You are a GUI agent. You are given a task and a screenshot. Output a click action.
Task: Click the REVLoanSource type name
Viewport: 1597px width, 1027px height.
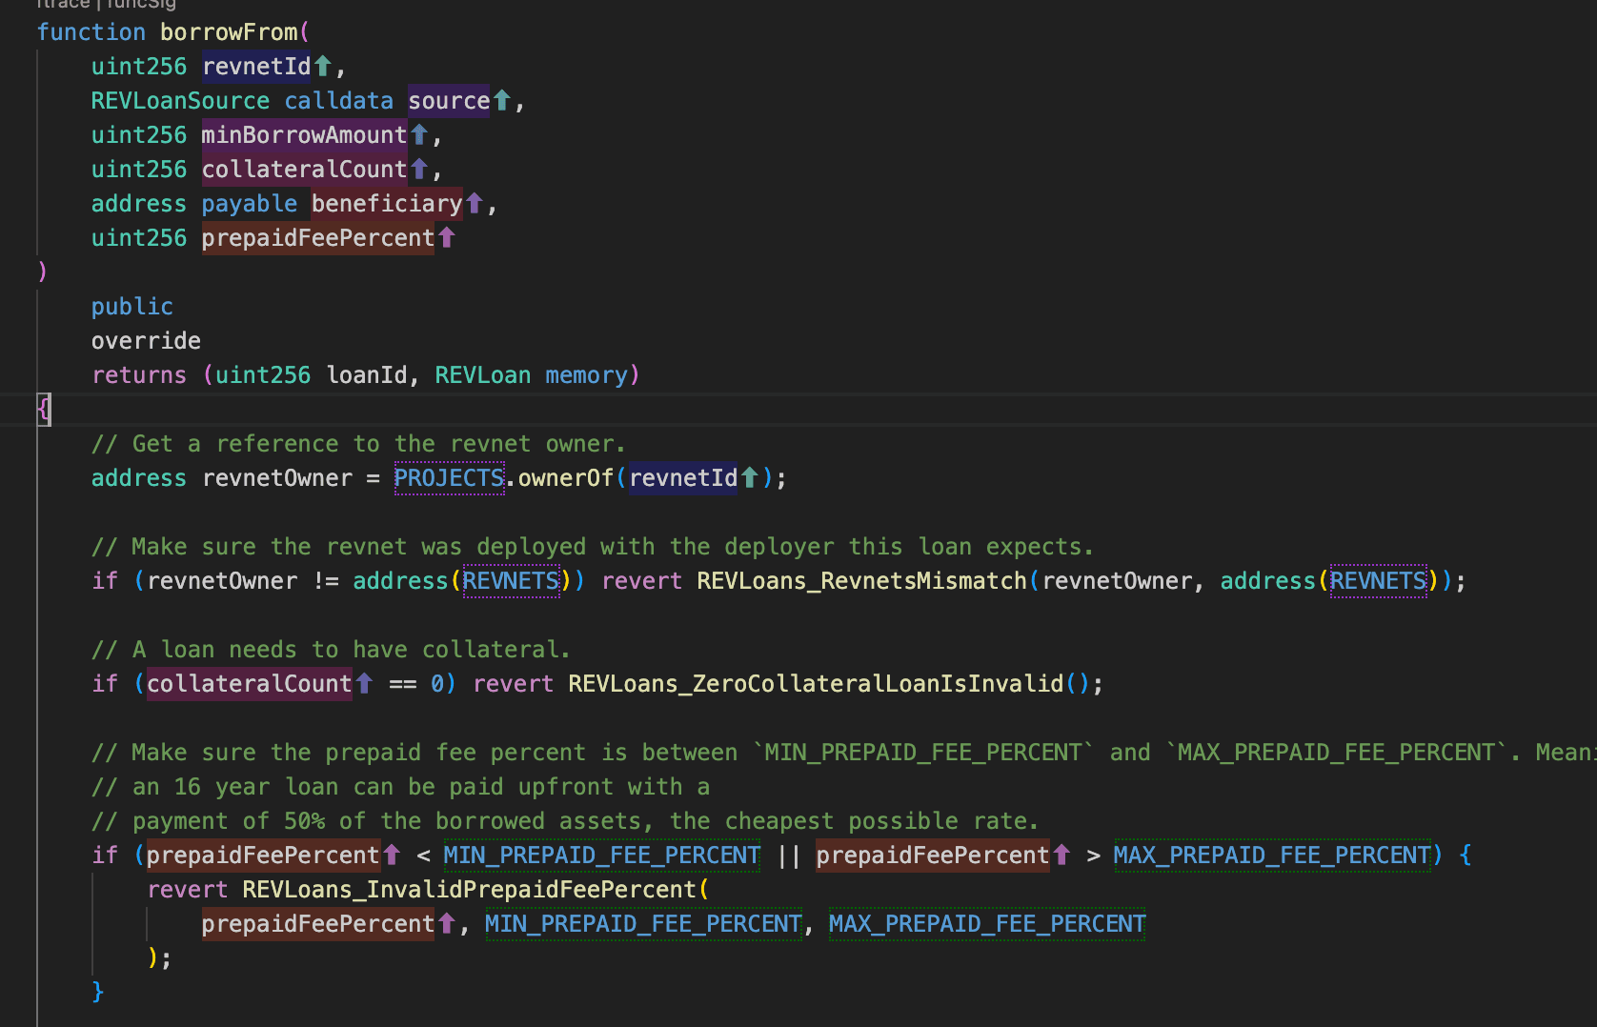180,100
